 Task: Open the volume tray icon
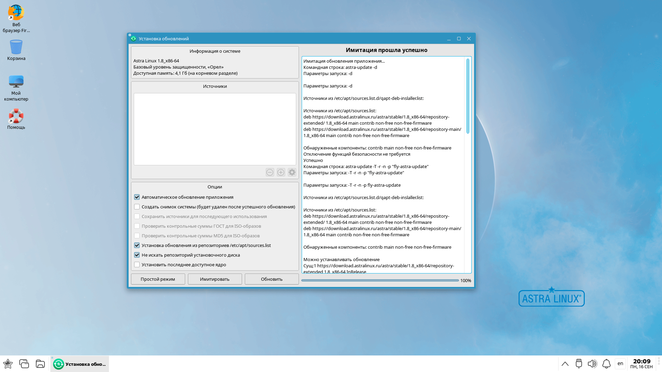point(592,364)
